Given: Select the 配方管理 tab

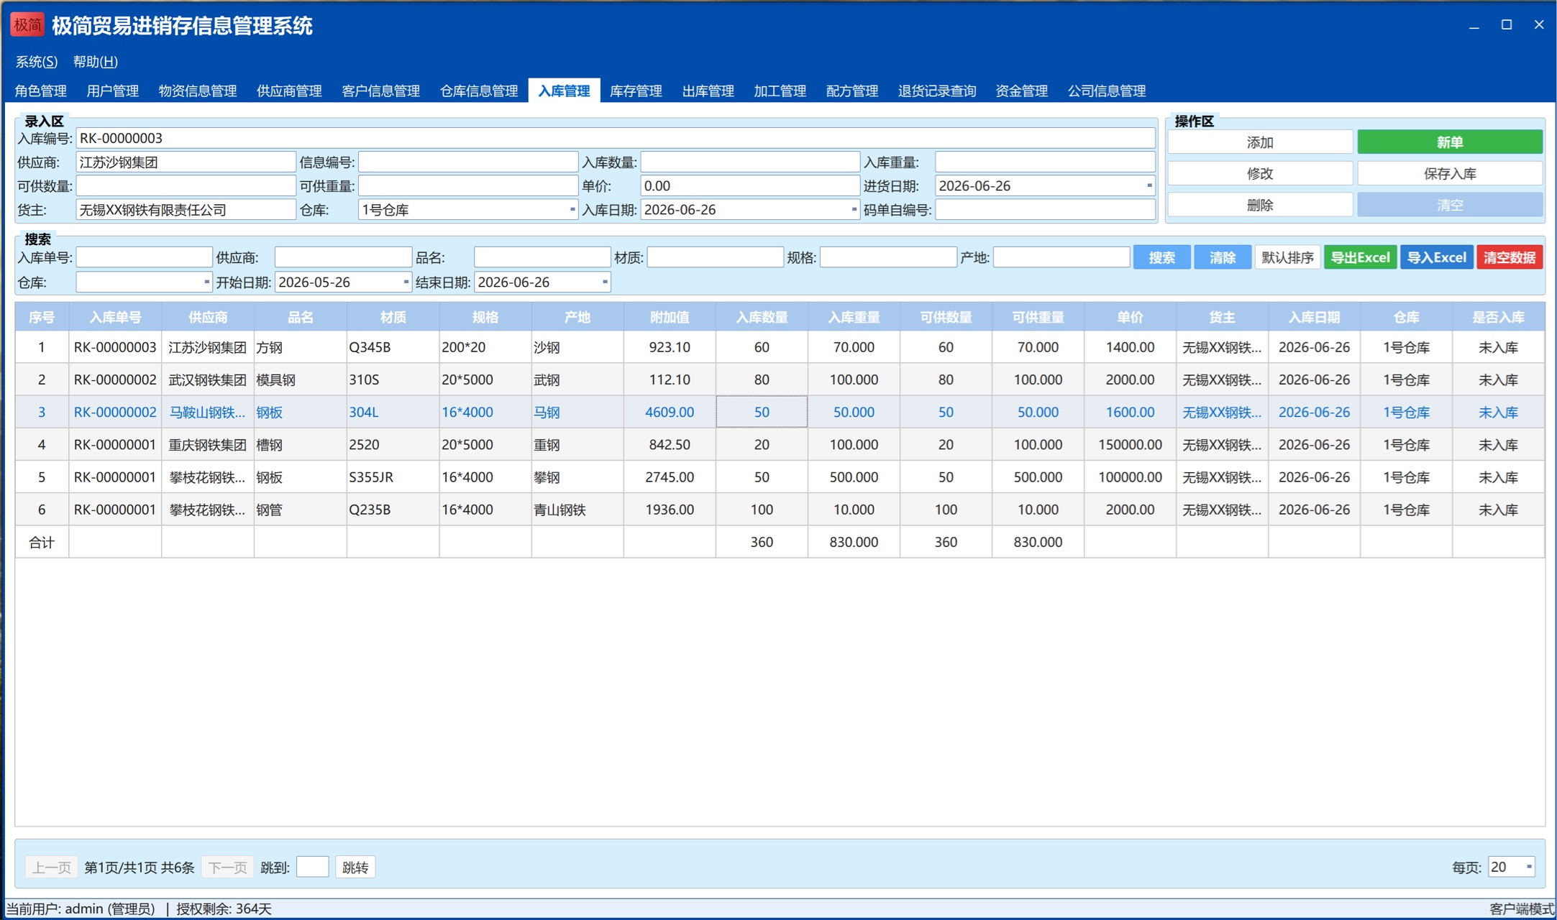Looking at the screenshot, I should [x=852, y=91].
